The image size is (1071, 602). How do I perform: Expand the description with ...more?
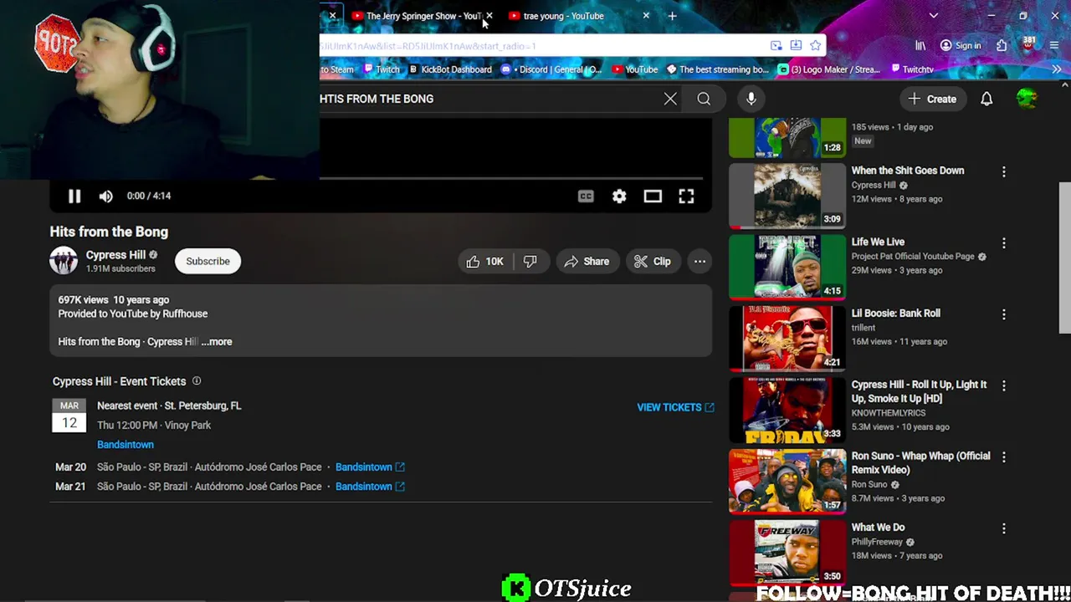[x=217, y=342]
